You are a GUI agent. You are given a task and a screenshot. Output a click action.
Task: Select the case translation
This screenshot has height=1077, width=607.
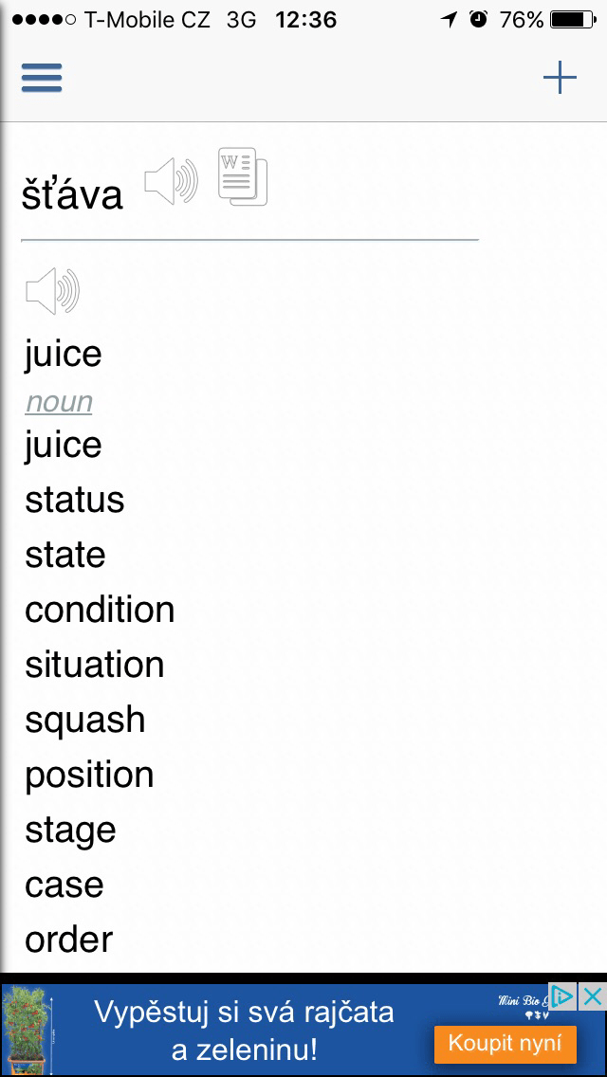click(x=64, y=885)
